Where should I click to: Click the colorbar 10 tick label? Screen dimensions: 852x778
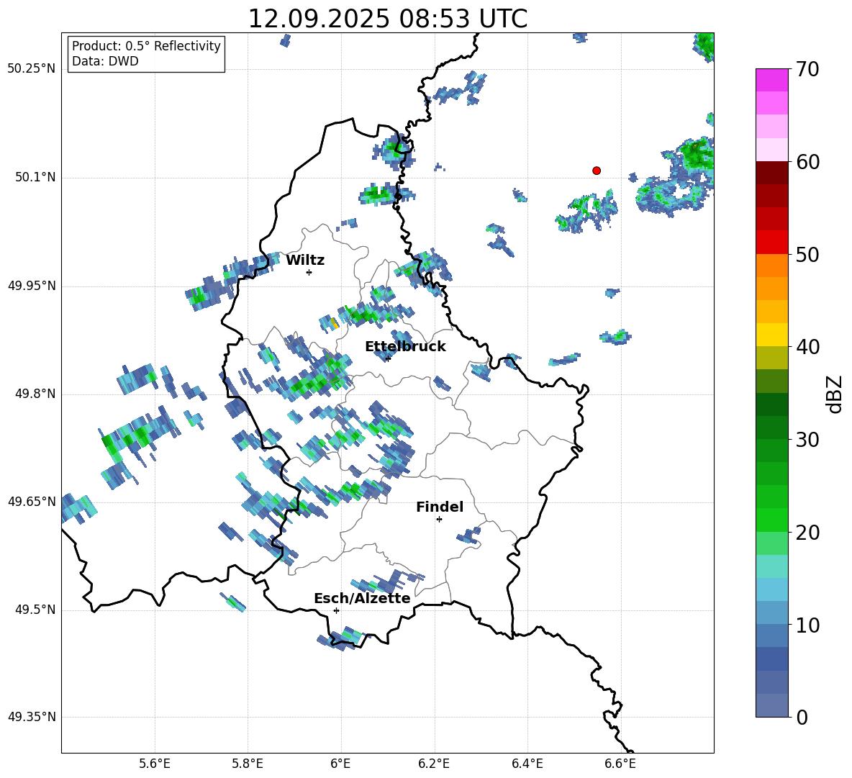(x=807, y=625)
